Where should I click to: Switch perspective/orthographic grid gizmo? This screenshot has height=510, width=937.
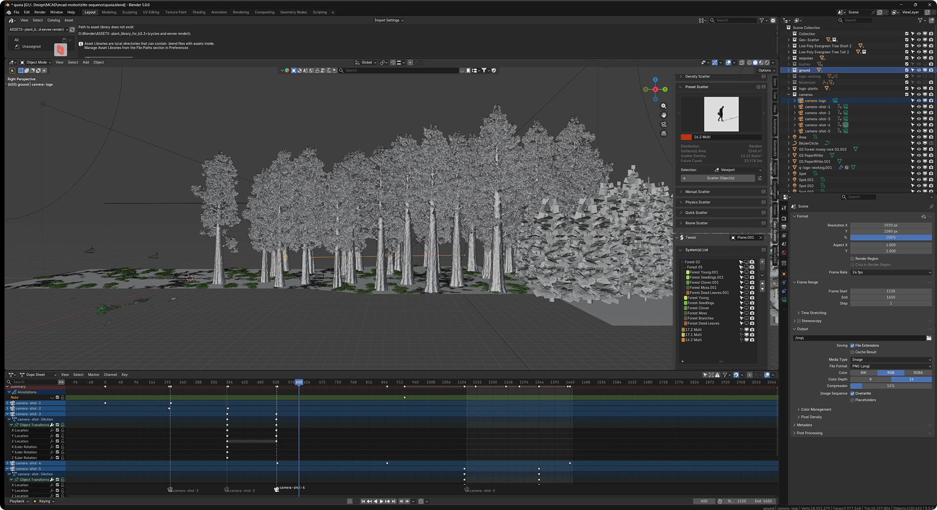664,133
